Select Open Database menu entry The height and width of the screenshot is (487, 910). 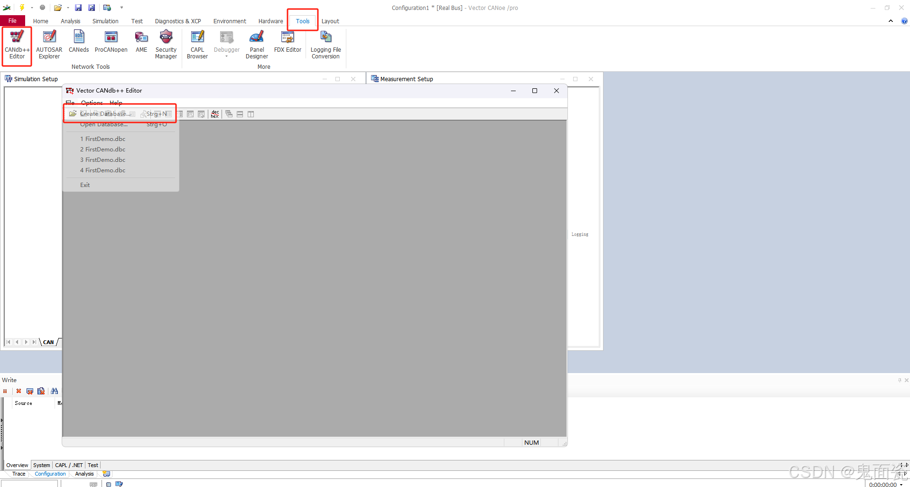121,124
